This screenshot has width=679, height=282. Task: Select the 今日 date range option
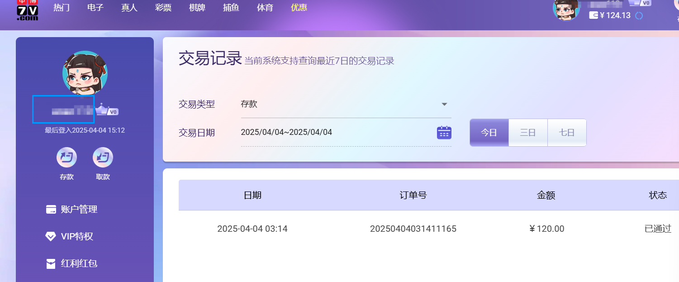tap(489, 133)
